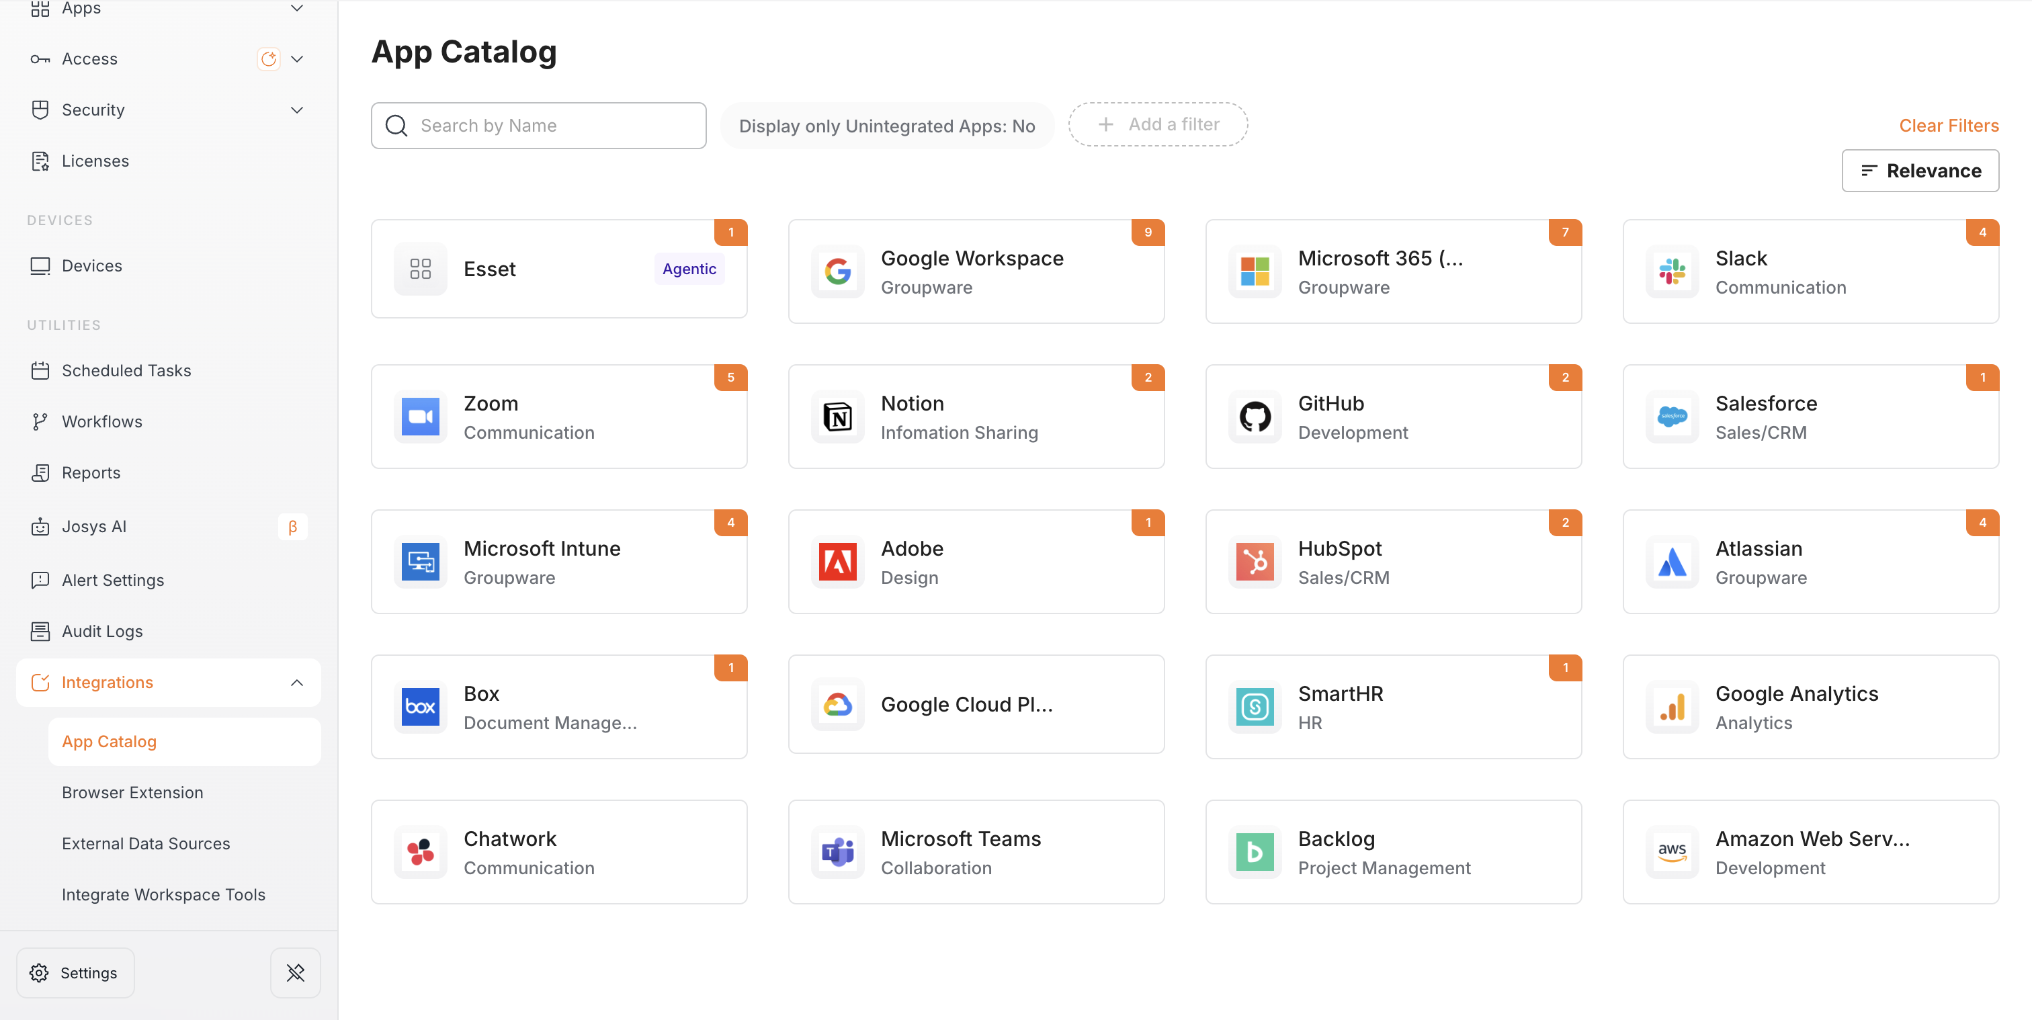This screenshot has height=1020, width=2032.
Task: Select App Catalog submenu item
Action: (x=185, y=742)
